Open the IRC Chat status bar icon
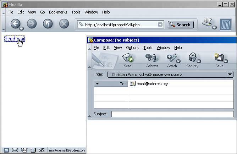The width and height of the screenshot is (237, 154). coord(42,150)
